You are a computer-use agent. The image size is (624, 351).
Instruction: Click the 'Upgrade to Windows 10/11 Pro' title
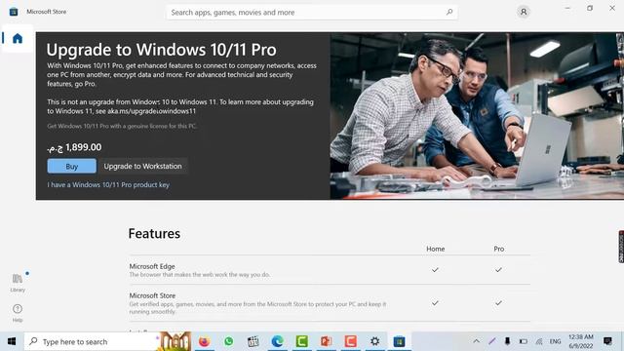tap(161, 50)
